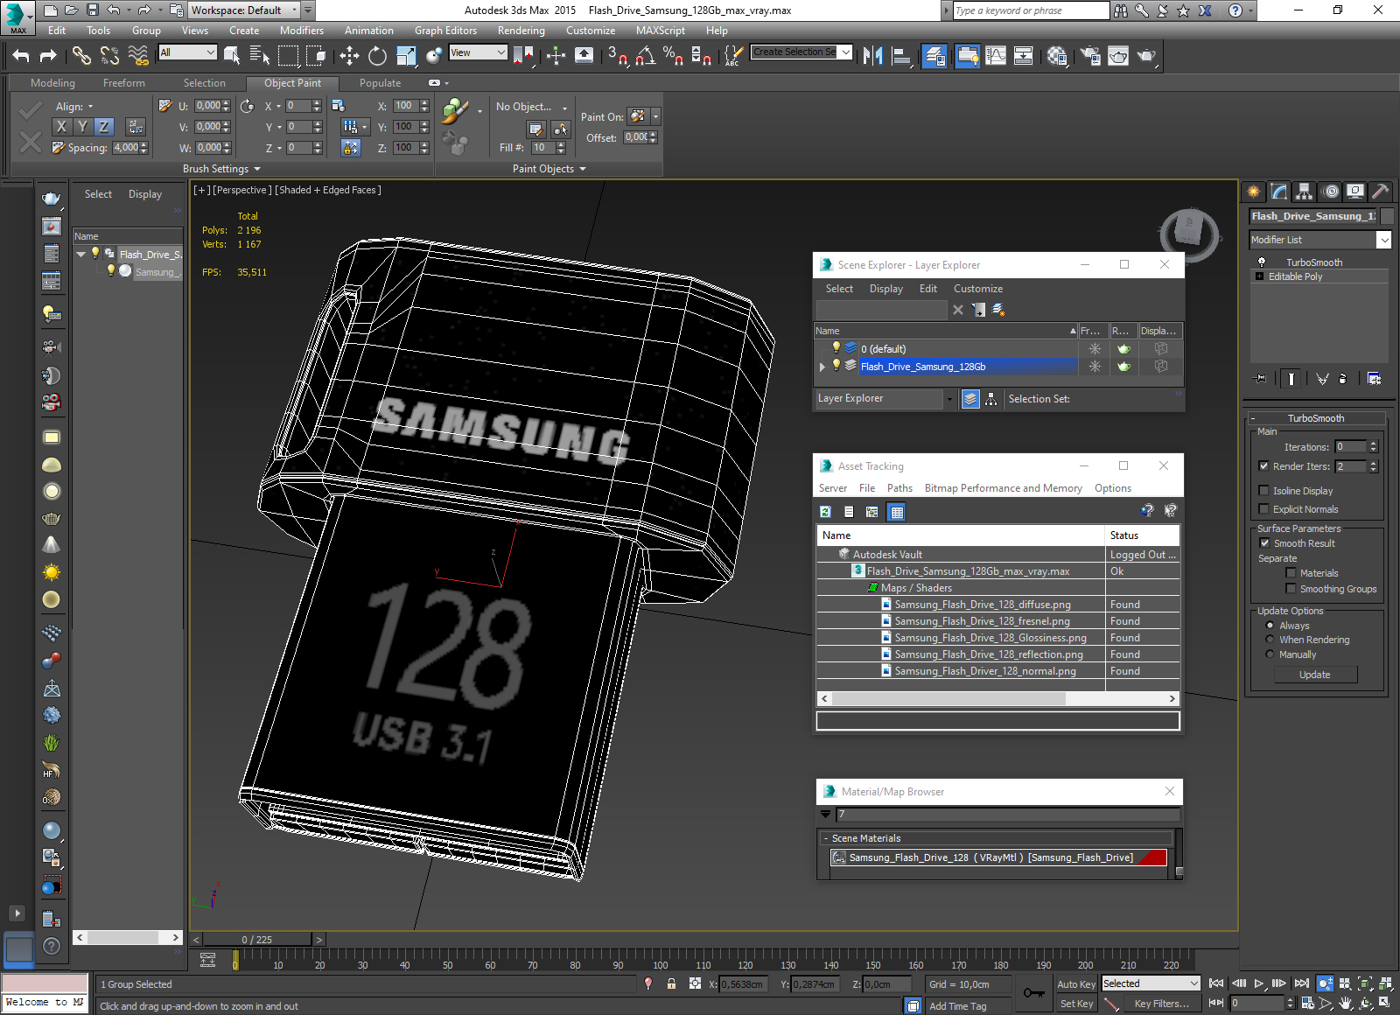Click Refresh icon in Asset Tracking
Viewport: 1400px width, 1015px height.
[825, 512]
